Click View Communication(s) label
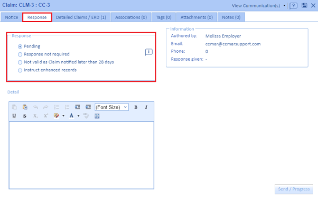The image size is (318, 201). (x=256, y=6)
